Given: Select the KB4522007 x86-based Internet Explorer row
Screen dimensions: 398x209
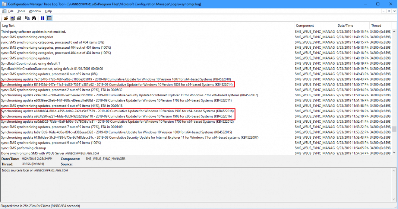Looking at the screenshot, I should (196, 95).
